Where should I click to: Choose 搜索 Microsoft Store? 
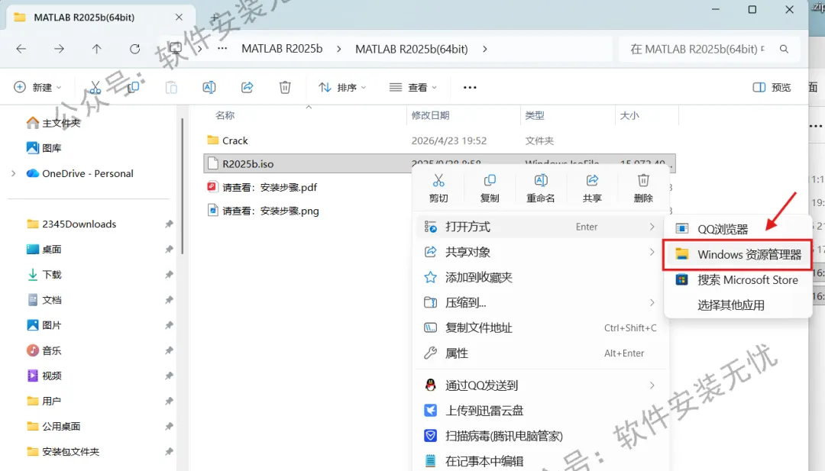click(738, 279)
